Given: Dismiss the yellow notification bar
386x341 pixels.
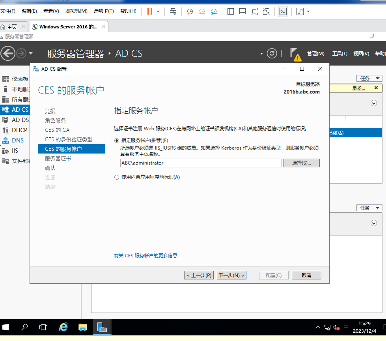Looking at the screenshot, I should [x=376, y=88].
